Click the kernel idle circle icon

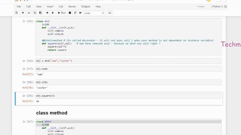point(226,7)
